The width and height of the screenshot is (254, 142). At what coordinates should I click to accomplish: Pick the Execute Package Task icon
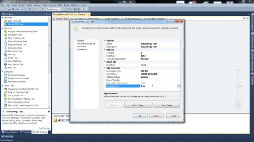click(x=6, y=41)
